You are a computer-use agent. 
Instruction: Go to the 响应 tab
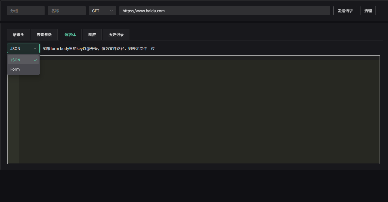[x=92, y=35]
